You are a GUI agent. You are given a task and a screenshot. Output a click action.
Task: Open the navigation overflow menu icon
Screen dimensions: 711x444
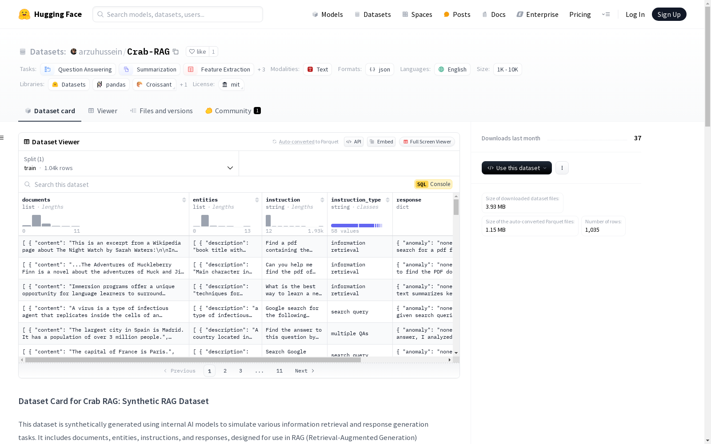(606, 14)
